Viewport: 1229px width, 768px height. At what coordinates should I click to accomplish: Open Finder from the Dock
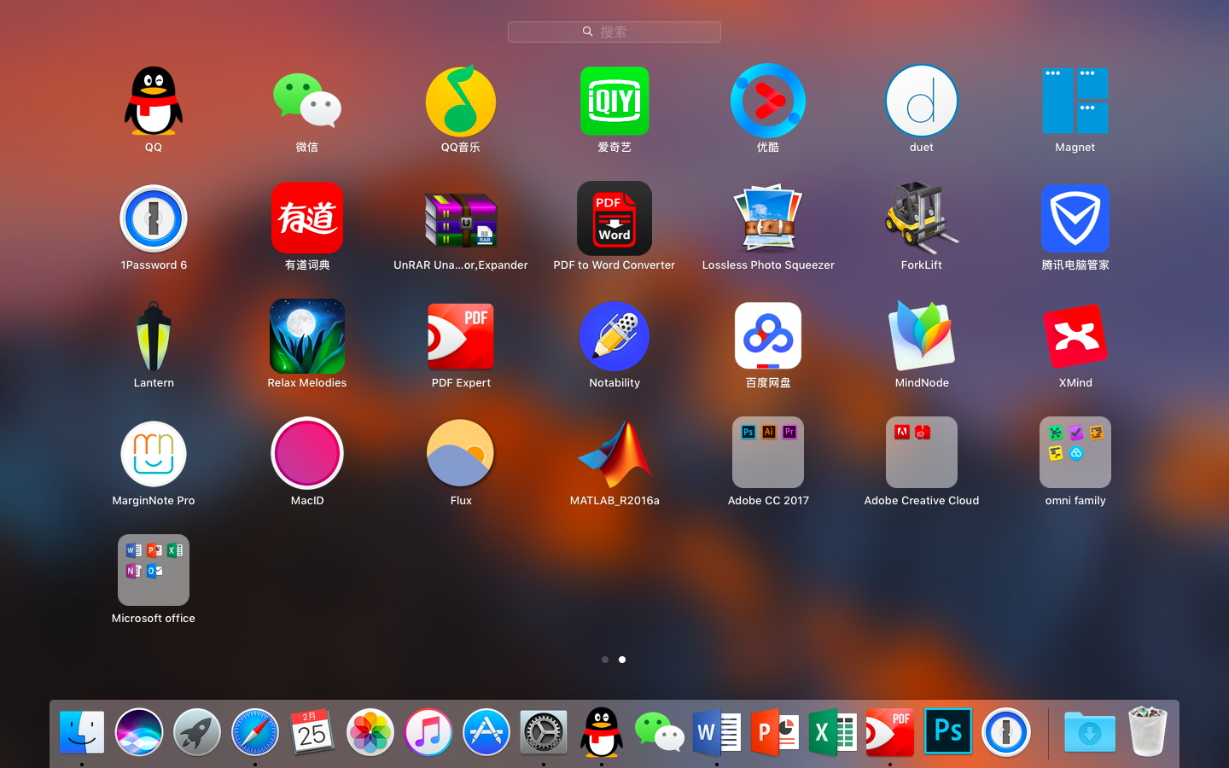tap(82, 732)
